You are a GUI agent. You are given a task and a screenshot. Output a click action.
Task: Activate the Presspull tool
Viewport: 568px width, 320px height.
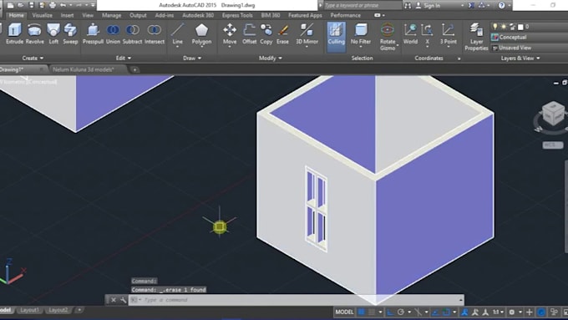click(x=93, y=33)
